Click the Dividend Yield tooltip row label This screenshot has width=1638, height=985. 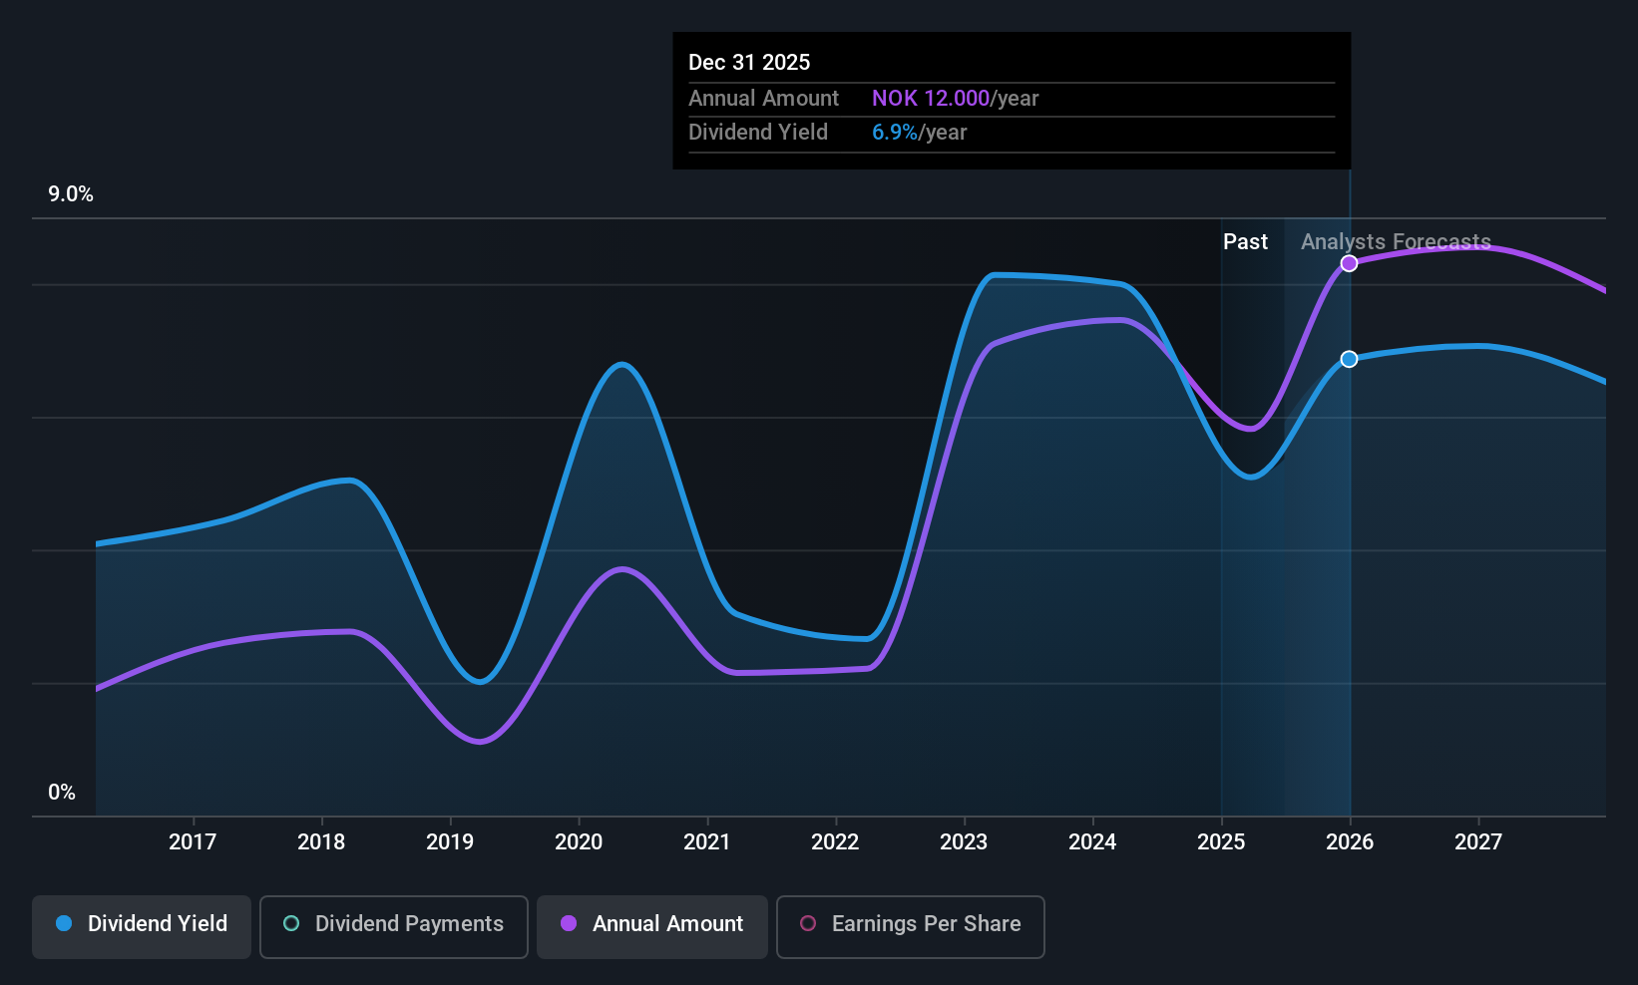click(x=758, y=133)
